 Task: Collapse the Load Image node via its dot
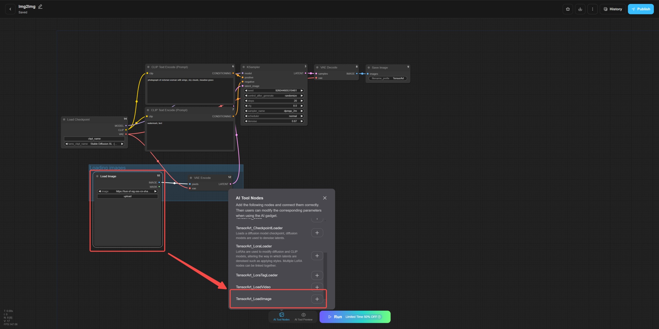pos(97,176)
